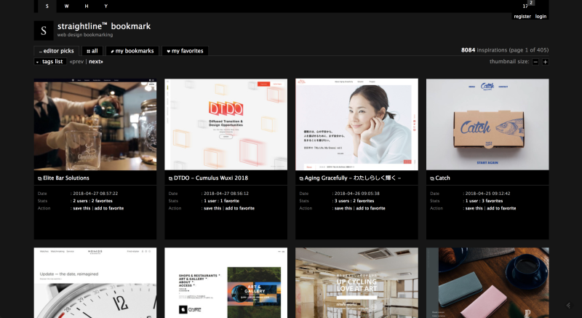Viewport: 582px width, 318px height.
Task: Click add to favorite under Catch
Action: [501, 208]
